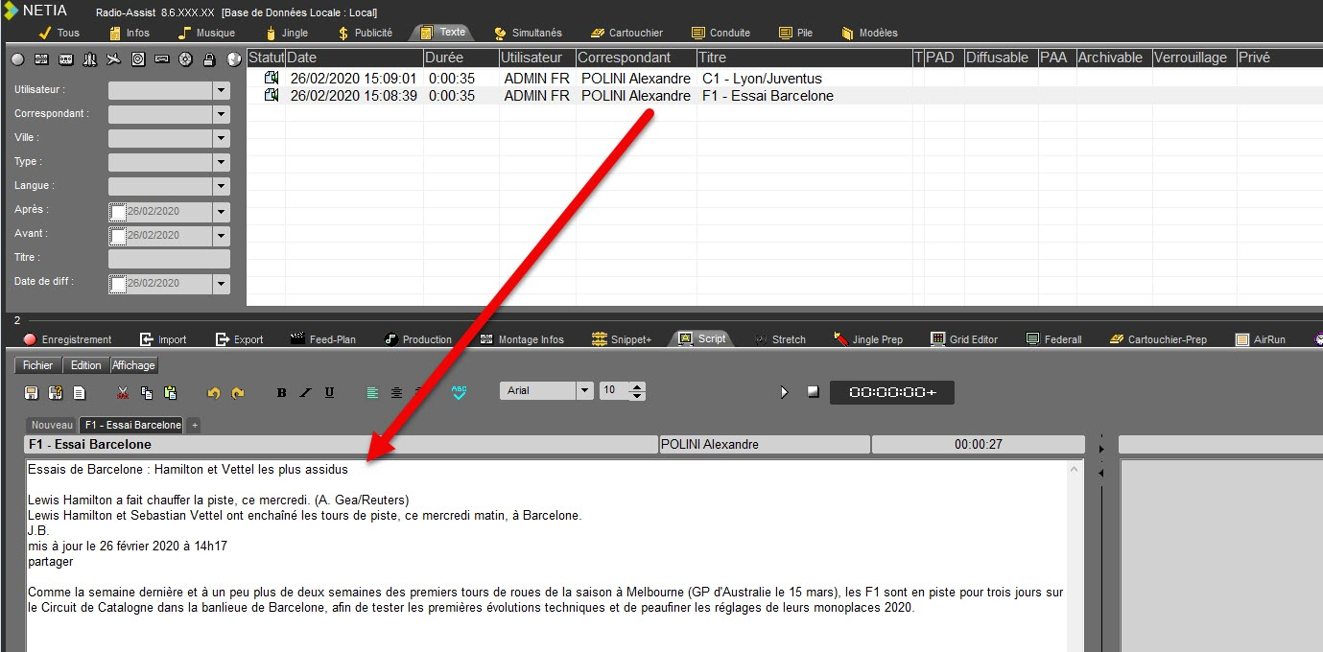Align text left in script editor

pyautogui.click(x=372, y=392)
